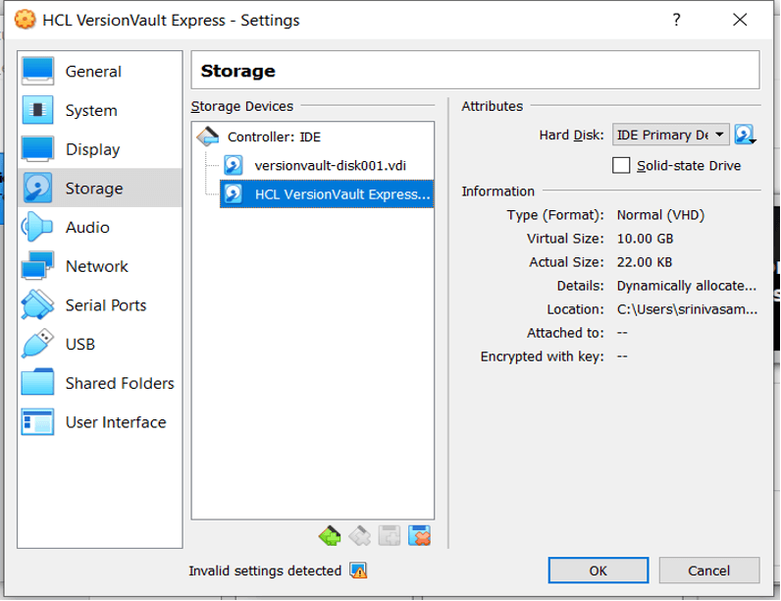Click the USB plug icon
This screenshot has height=601, width=781.
point(37,344)
